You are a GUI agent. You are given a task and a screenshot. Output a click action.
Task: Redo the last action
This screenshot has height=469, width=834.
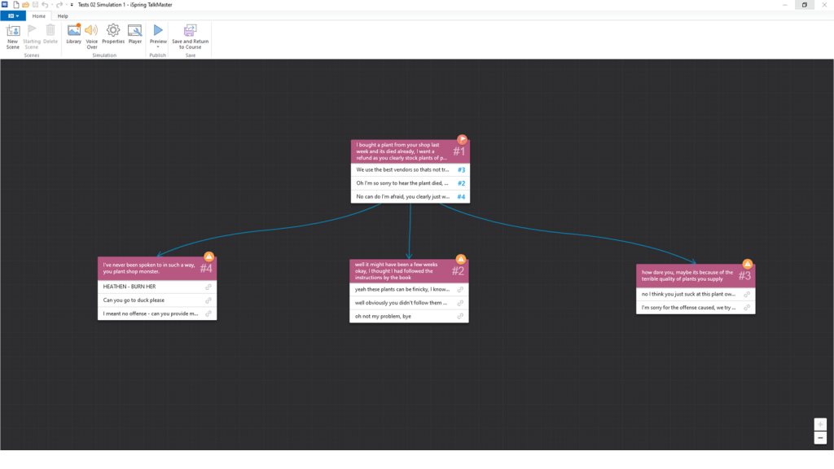(59, 5)
